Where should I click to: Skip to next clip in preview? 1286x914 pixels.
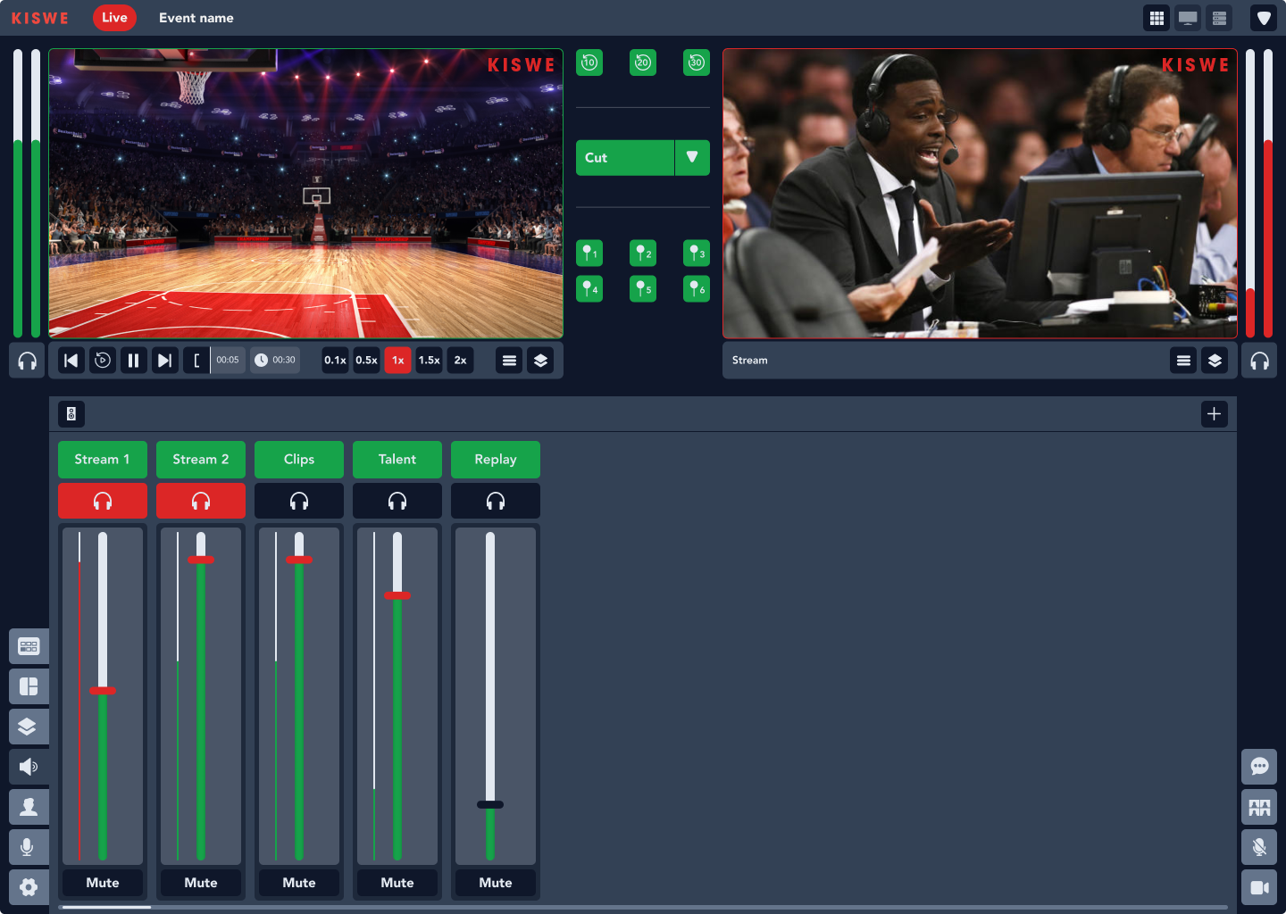(165, 361)
